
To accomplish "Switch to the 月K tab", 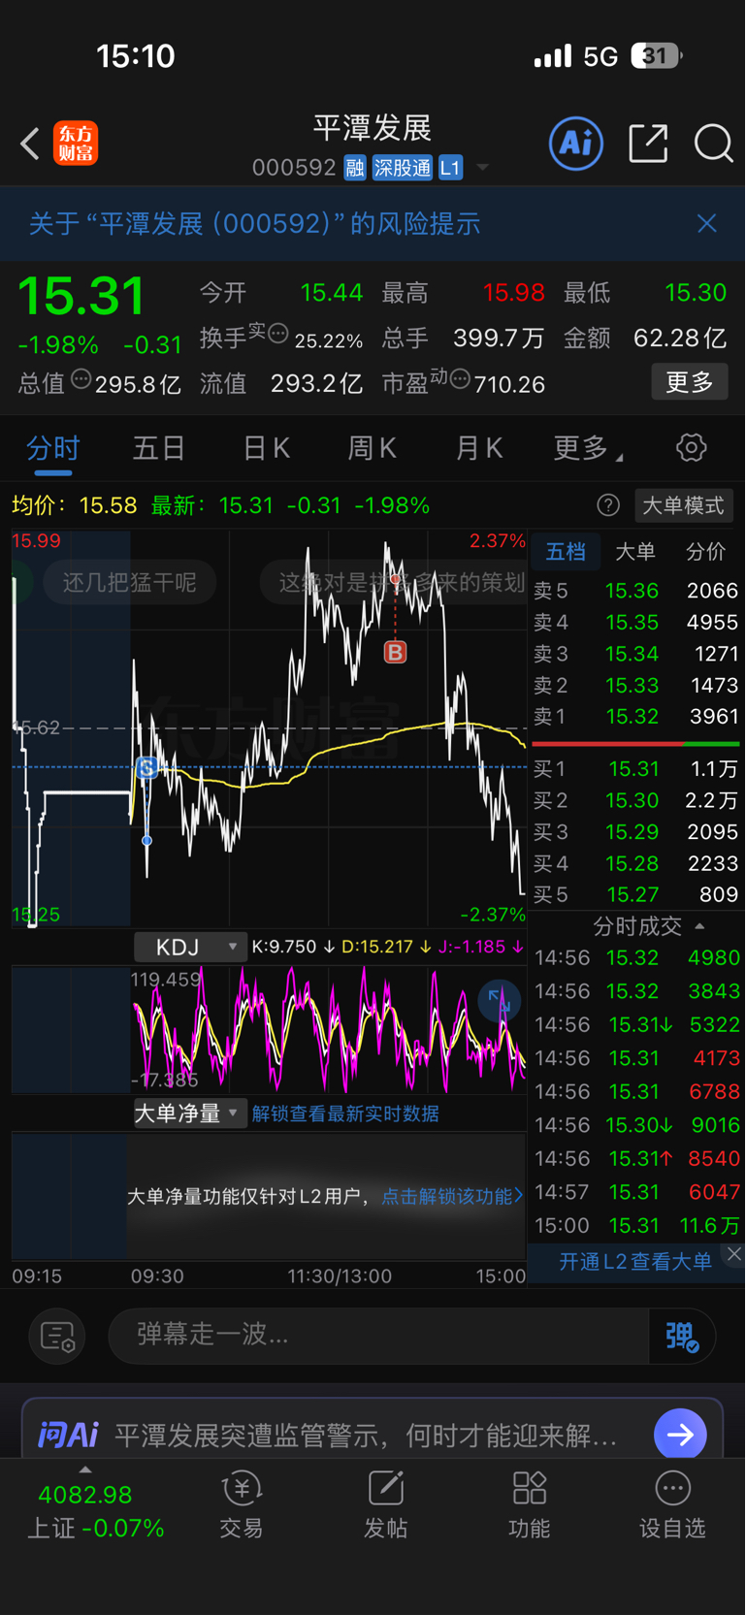I will (x=479, y=447).
